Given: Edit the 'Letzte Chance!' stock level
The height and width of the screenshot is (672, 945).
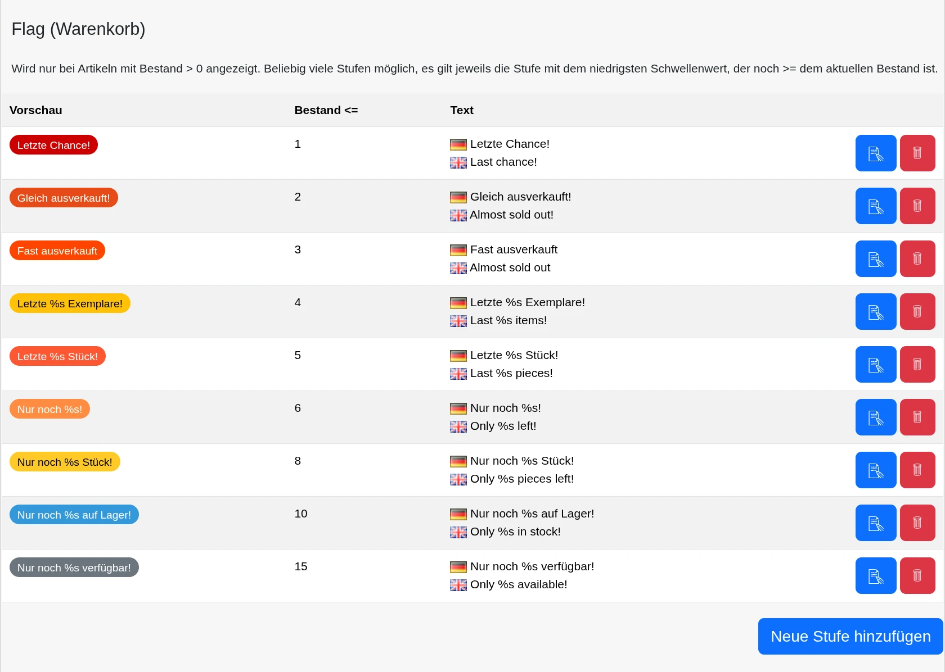Looking at the screenshot, I should pos(876,153).
